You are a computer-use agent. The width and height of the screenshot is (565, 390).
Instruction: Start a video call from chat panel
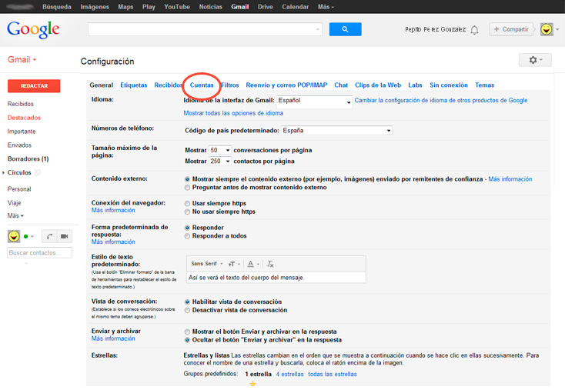point(65,236)
